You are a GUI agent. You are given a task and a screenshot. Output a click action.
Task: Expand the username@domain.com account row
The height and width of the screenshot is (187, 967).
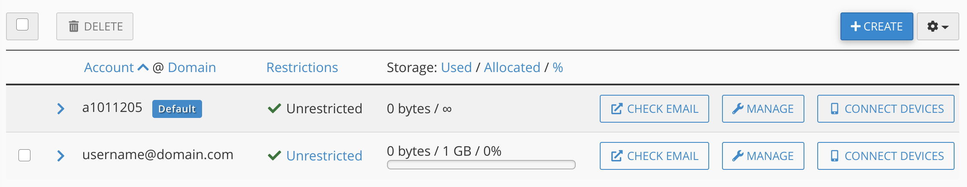61,156
